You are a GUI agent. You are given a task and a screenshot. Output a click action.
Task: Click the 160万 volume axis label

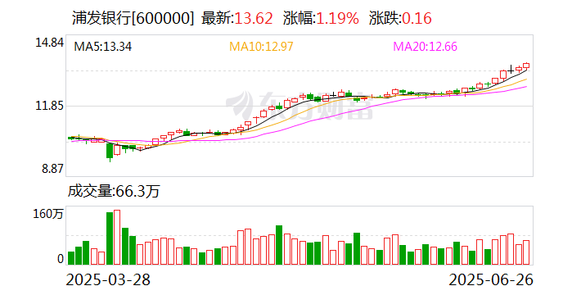(x=48, y=214)
